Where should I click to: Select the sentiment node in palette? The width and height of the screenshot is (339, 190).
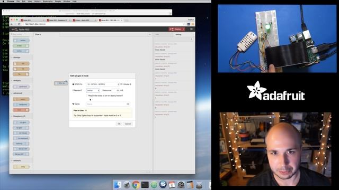tap(21, 87)
